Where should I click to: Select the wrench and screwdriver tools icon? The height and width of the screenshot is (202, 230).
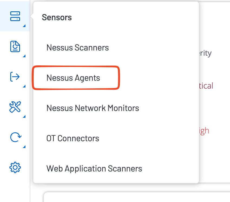(x=15, y=107)
